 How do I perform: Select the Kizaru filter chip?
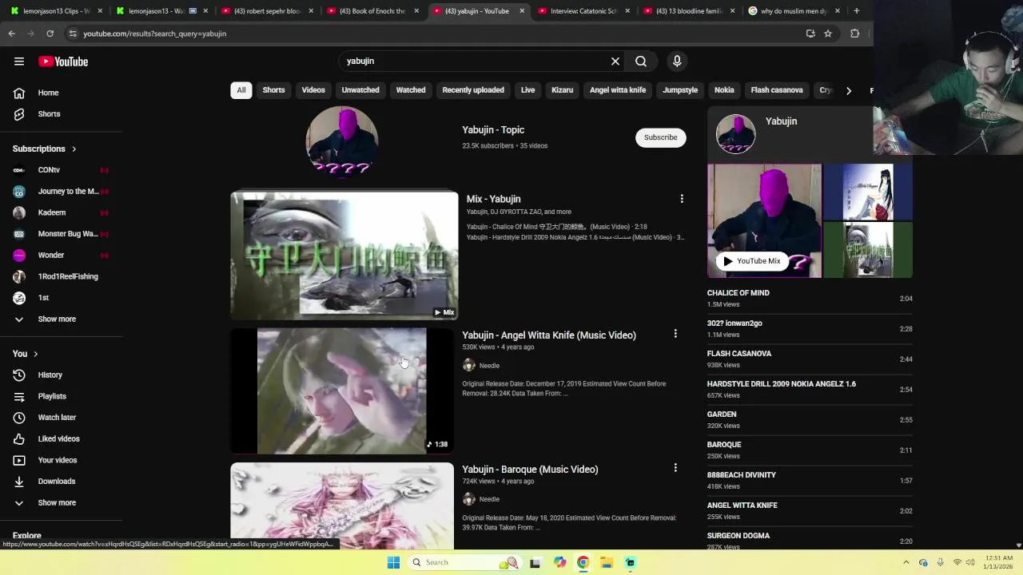pos(562,90)
